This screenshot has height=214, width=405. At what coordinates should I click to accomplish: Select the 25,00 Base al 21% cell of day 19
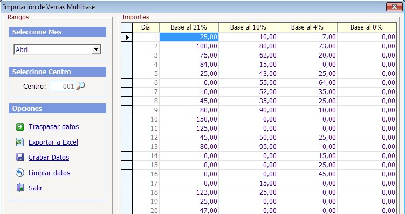[x=189, y=202]
